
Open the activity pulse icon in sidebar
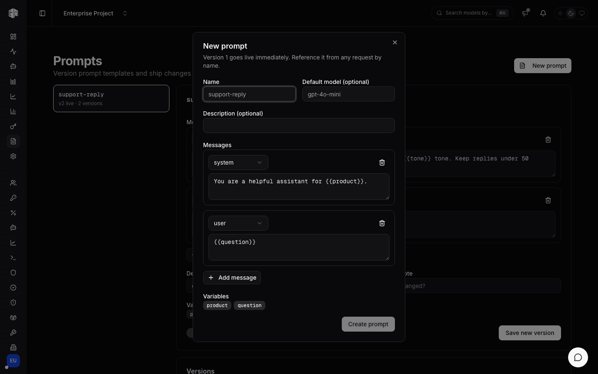click(13, 52)
